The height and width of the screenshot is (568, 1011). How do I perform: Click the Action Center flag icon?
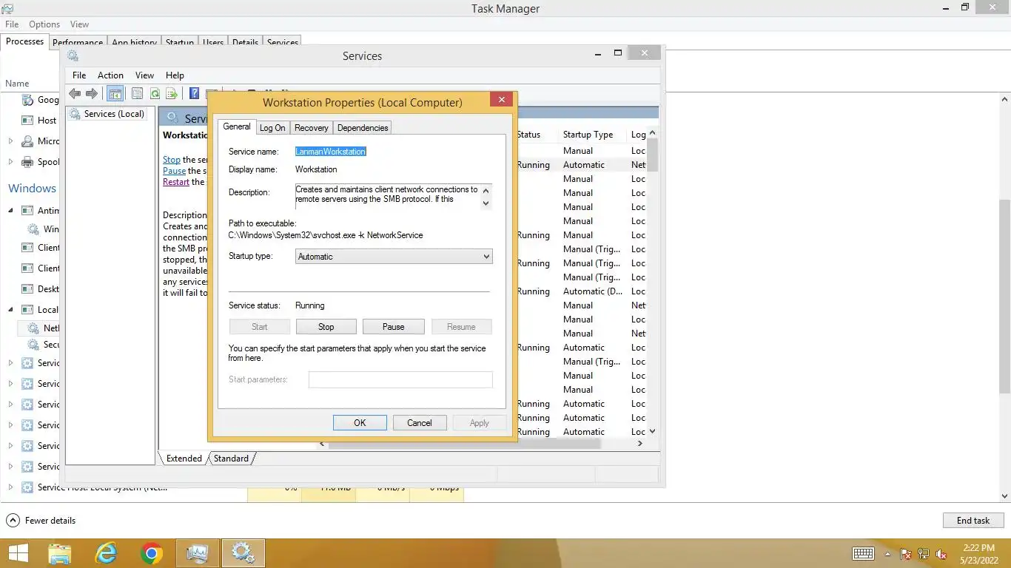coord(906,554)
